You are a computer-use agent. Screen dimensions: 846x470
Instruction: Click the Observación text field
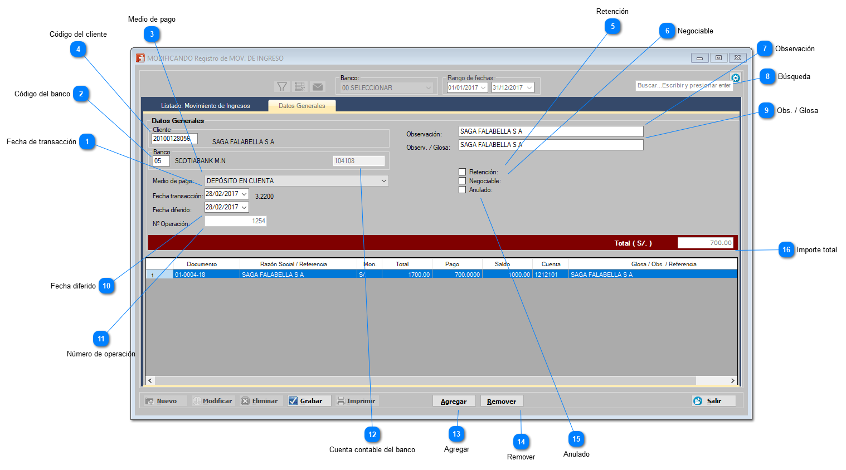click(551, 131)
